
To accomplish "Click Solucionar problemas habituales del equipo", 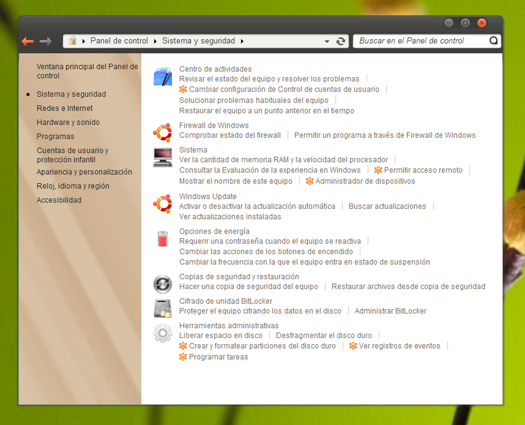I will tap(254, 100).
